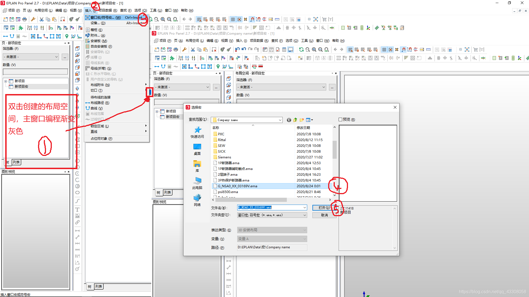Click the go up folder icon

pos(295,120)
